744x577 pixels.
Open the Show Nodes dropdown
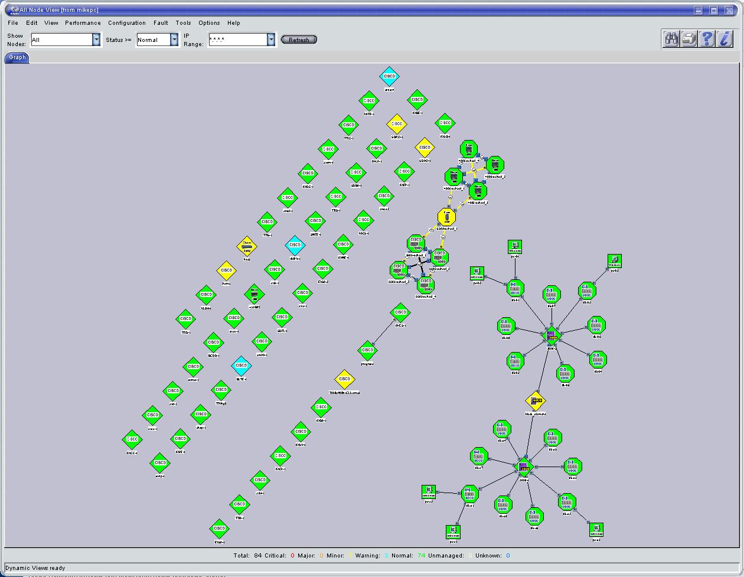[x=96, y=40]
